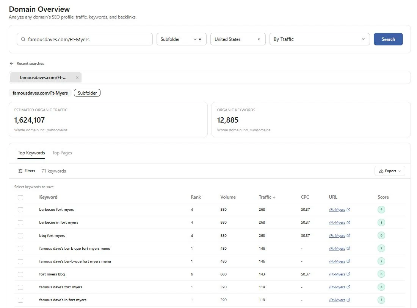Click the 71 keywords count label
This screenshot has width=417, height=308.
[54, 171]
